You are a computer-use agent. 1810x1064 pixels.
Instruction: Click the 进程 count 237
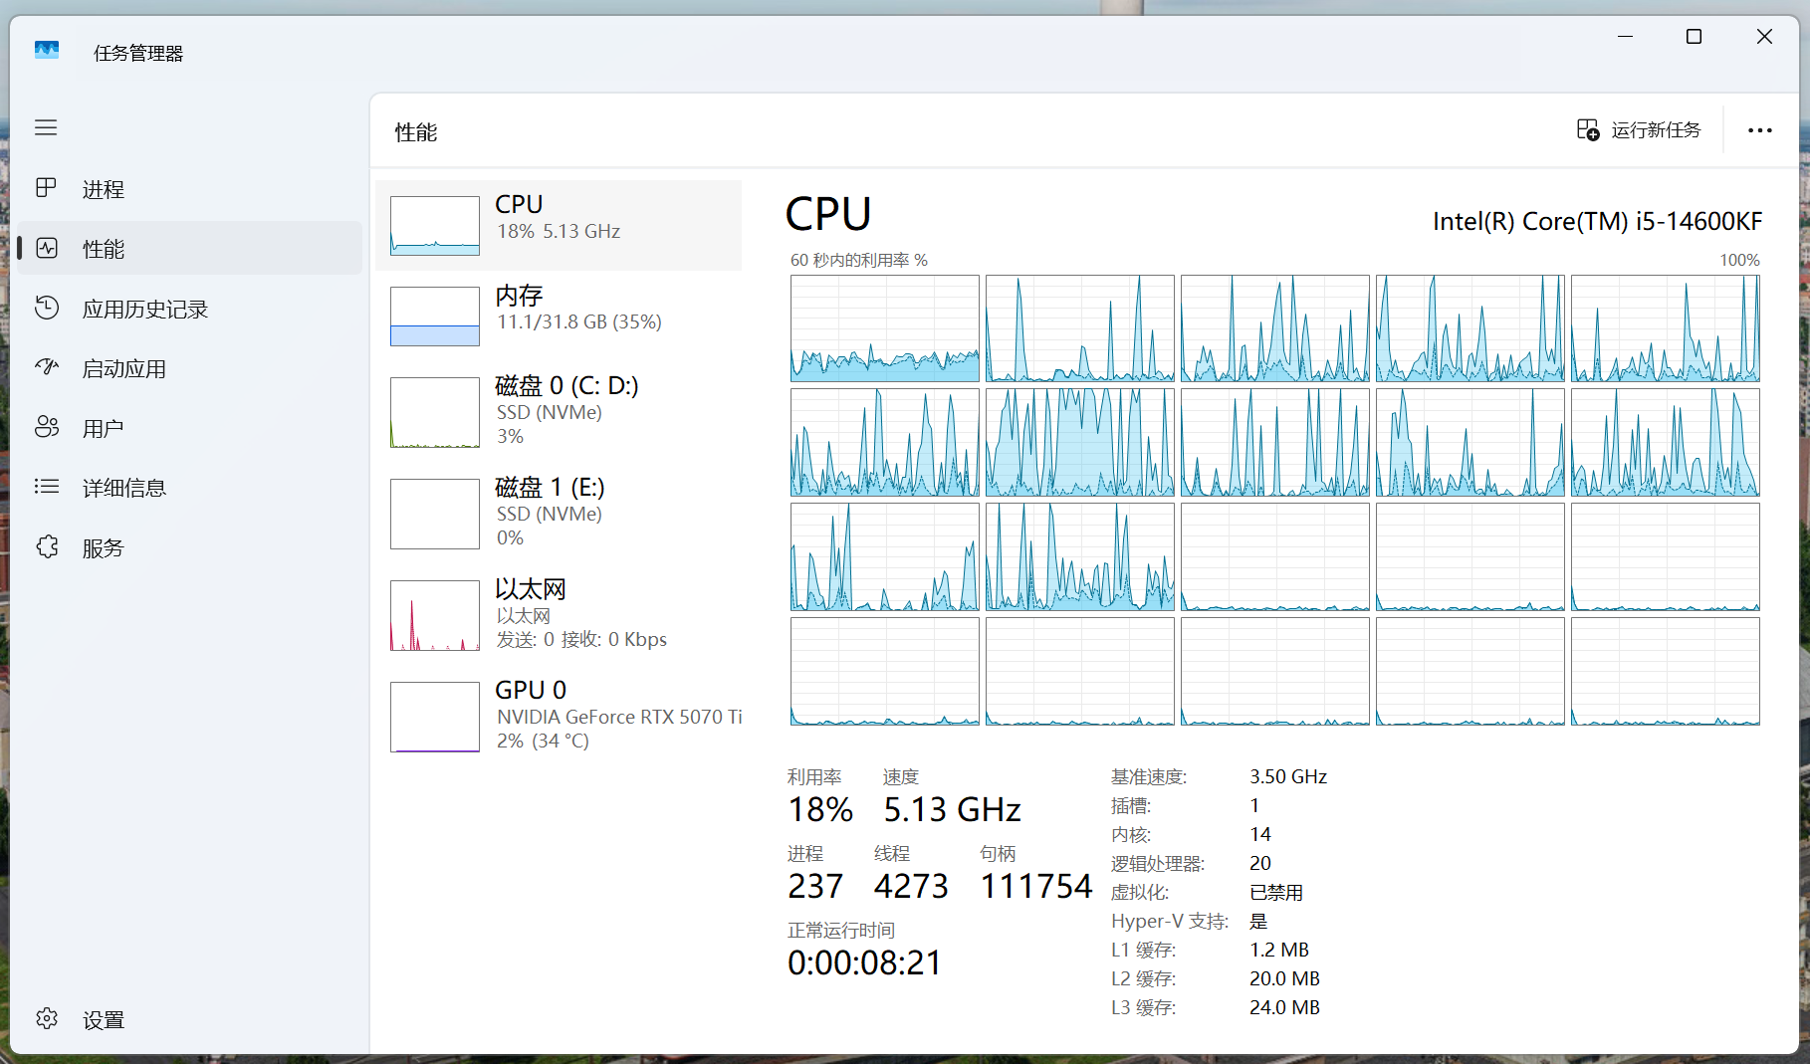[815, 886]
